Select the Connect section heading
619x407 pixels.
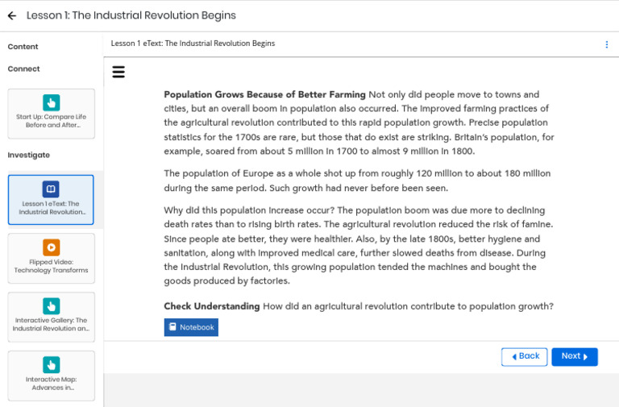(x=23, y=69)
